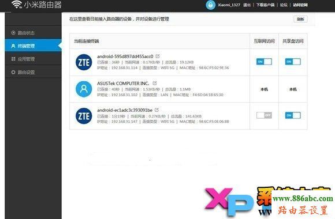
Task: Click the lock avatar icon beside Xiaomi_1327
Action: (210, 5)
